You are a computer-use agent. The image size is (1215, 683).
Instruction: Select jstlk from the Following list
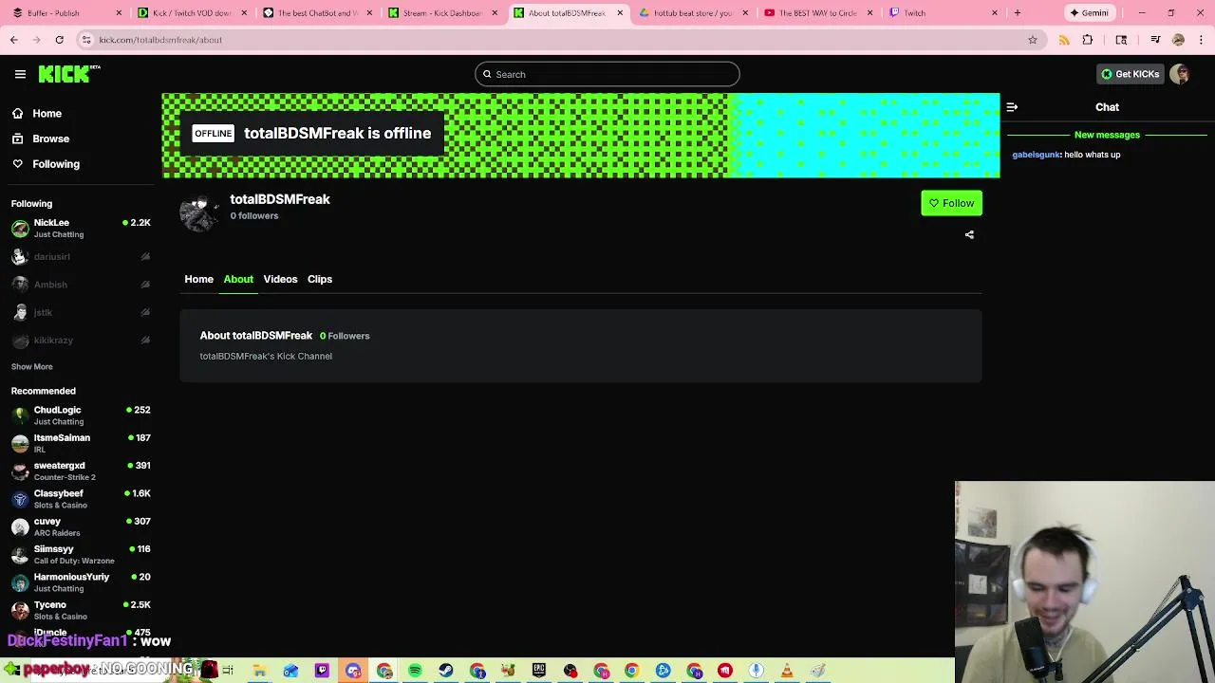(x=81, y=312)
